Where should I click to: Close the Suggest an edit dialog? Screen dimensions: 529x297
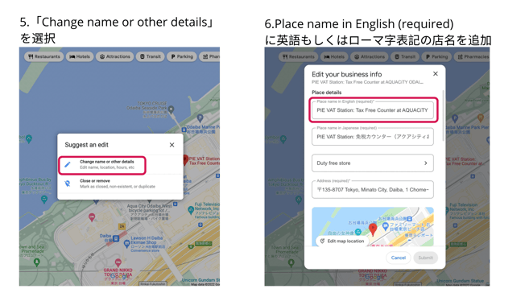[172, 145]
